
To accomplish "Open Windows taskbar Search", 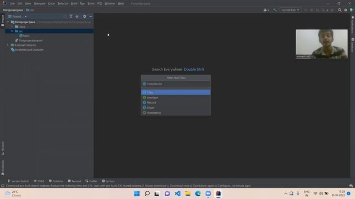I will (x=147, y=193).
